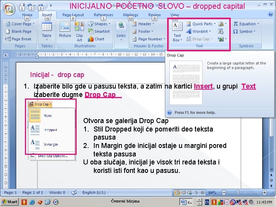Switch to the Review tab
Viewport: 276px width, 207px height.
pos(154,15)
